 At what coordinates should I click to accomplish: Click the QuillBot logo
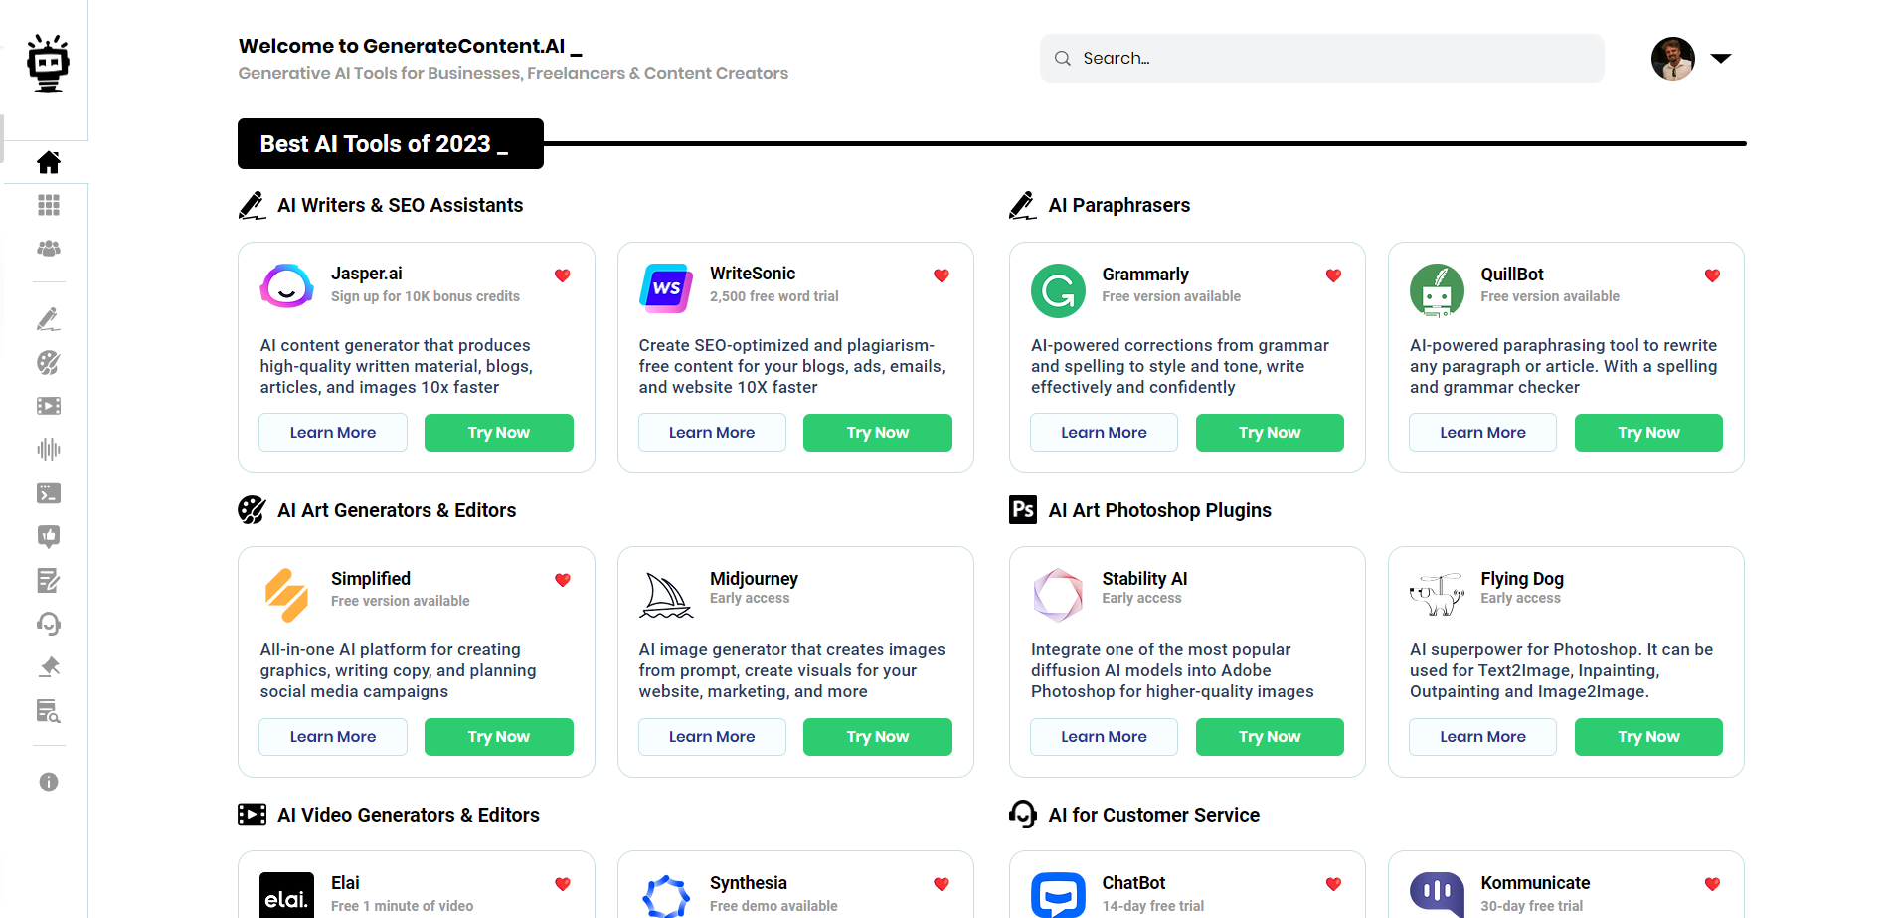[1437, 290]
